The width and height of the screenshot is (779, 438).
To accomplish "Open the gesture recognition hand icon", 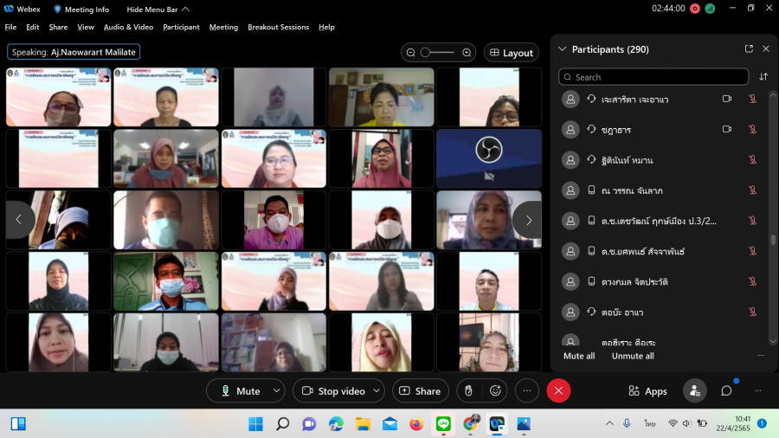I will pos(468,391).
